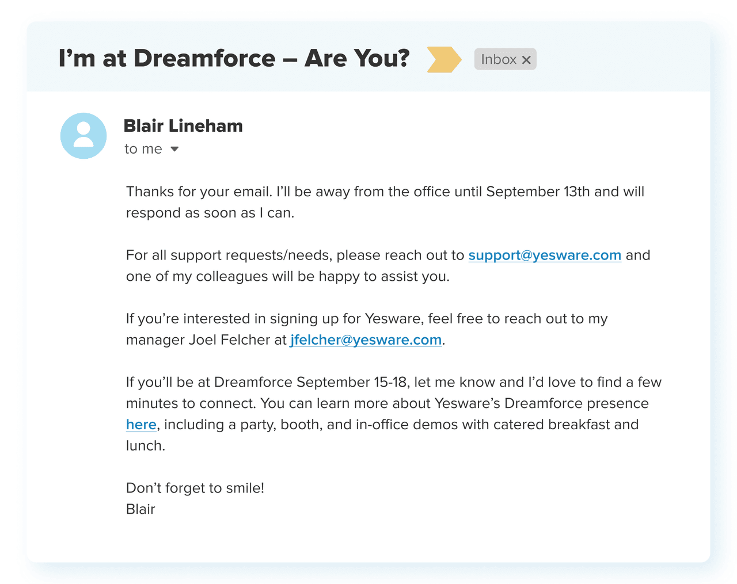Viewport: 737px width, 584px height.
Task: Click the Inbox label tag
Action: click(499, 59)
